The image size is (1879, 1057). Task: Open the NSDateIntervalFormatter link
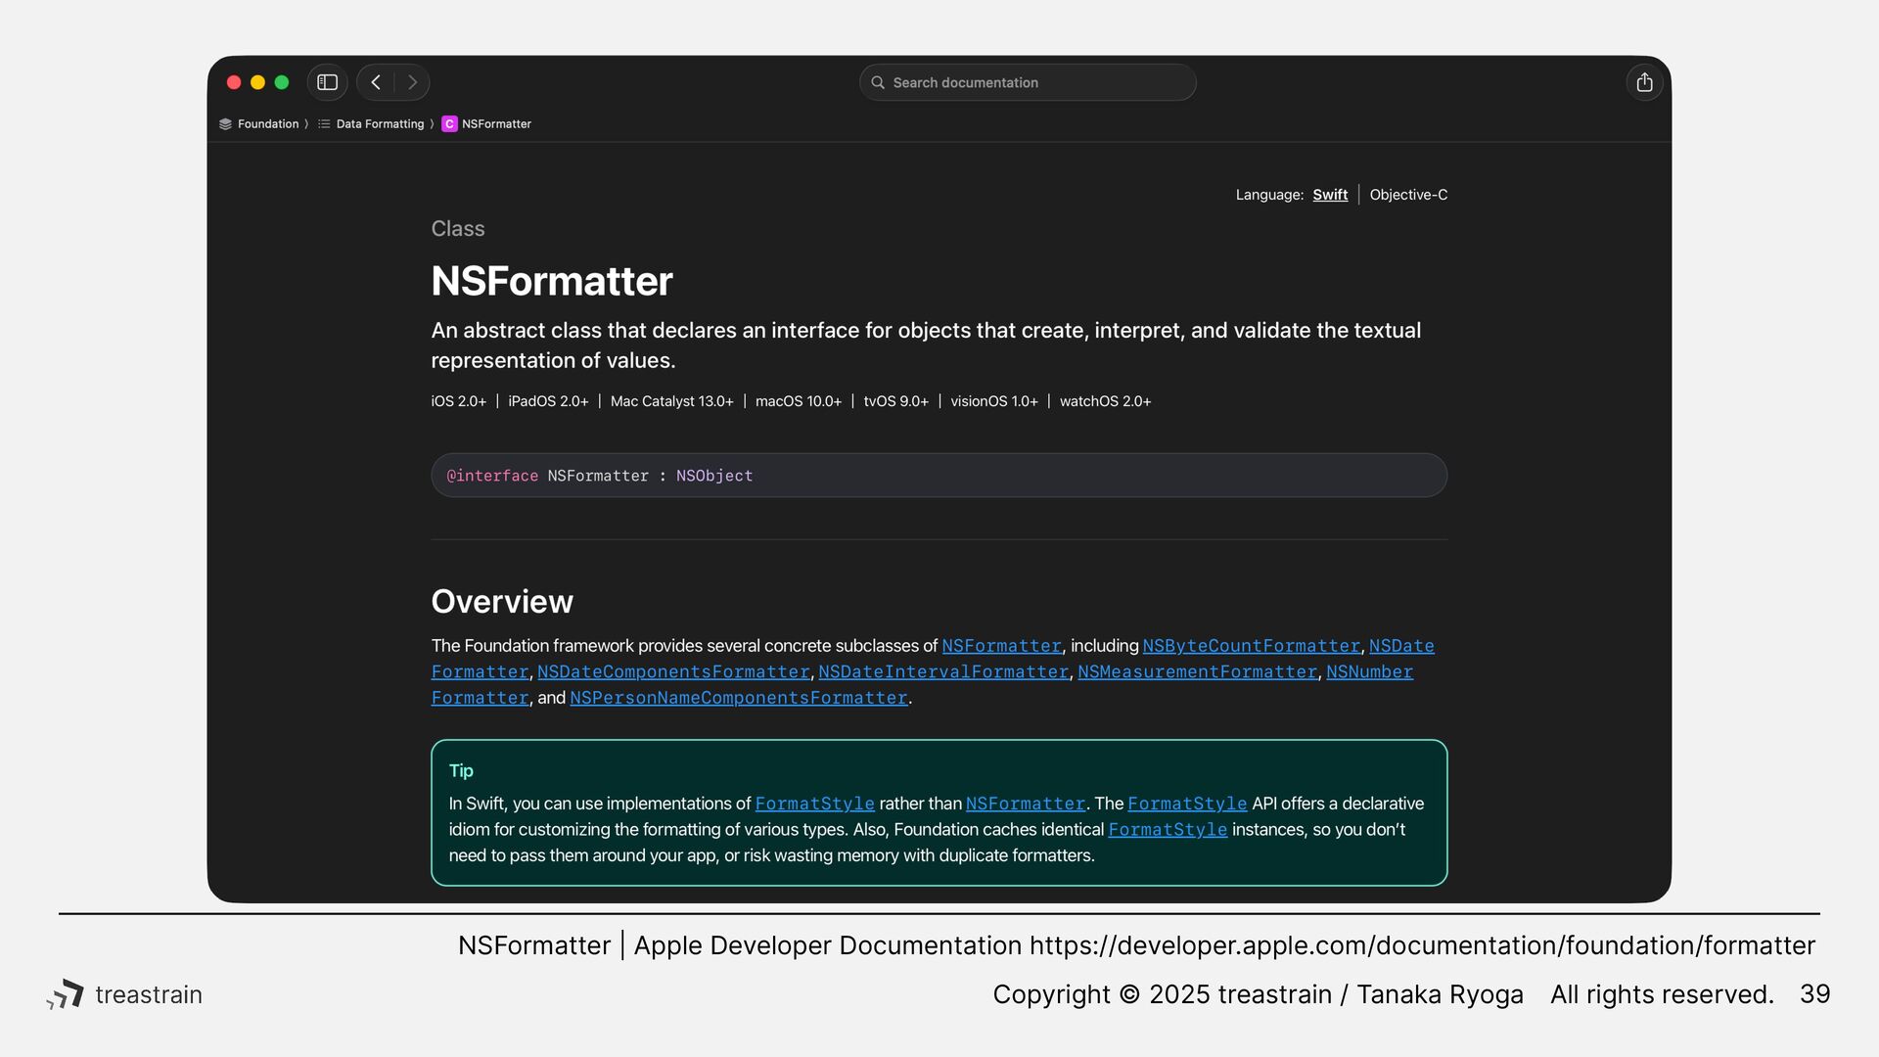[x=943, y=671]
